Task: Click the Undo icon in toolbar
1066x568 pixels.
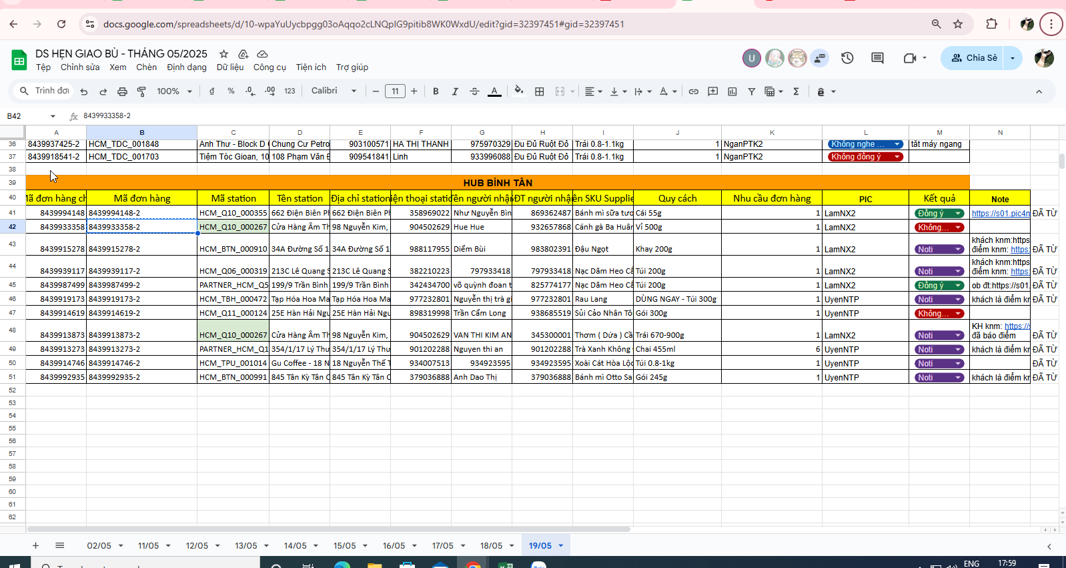Action: coord(83,91)
